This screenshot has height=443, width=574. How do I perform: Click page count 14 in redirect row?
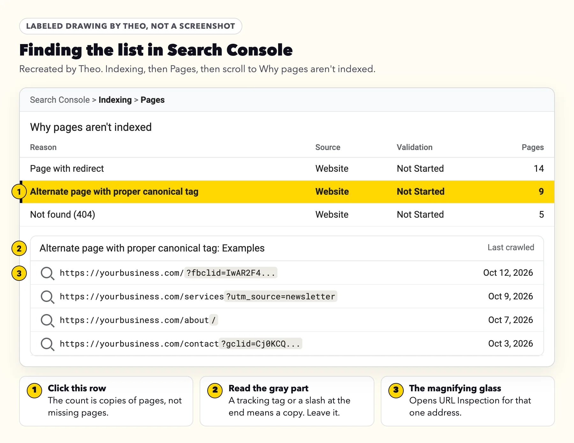pyautogui.click(x=539, y=169)
